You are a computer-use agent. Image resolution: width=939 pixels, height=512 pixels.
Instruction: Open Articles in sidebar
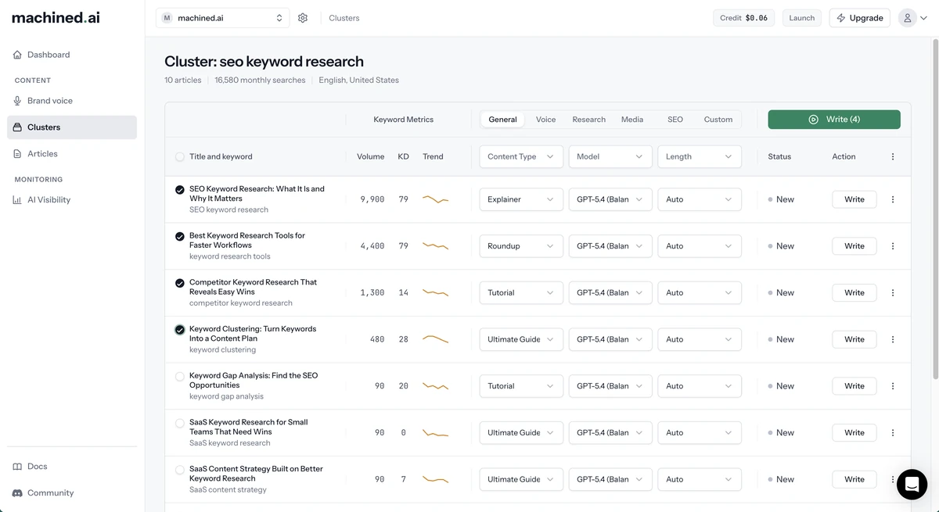click(72, 154)
